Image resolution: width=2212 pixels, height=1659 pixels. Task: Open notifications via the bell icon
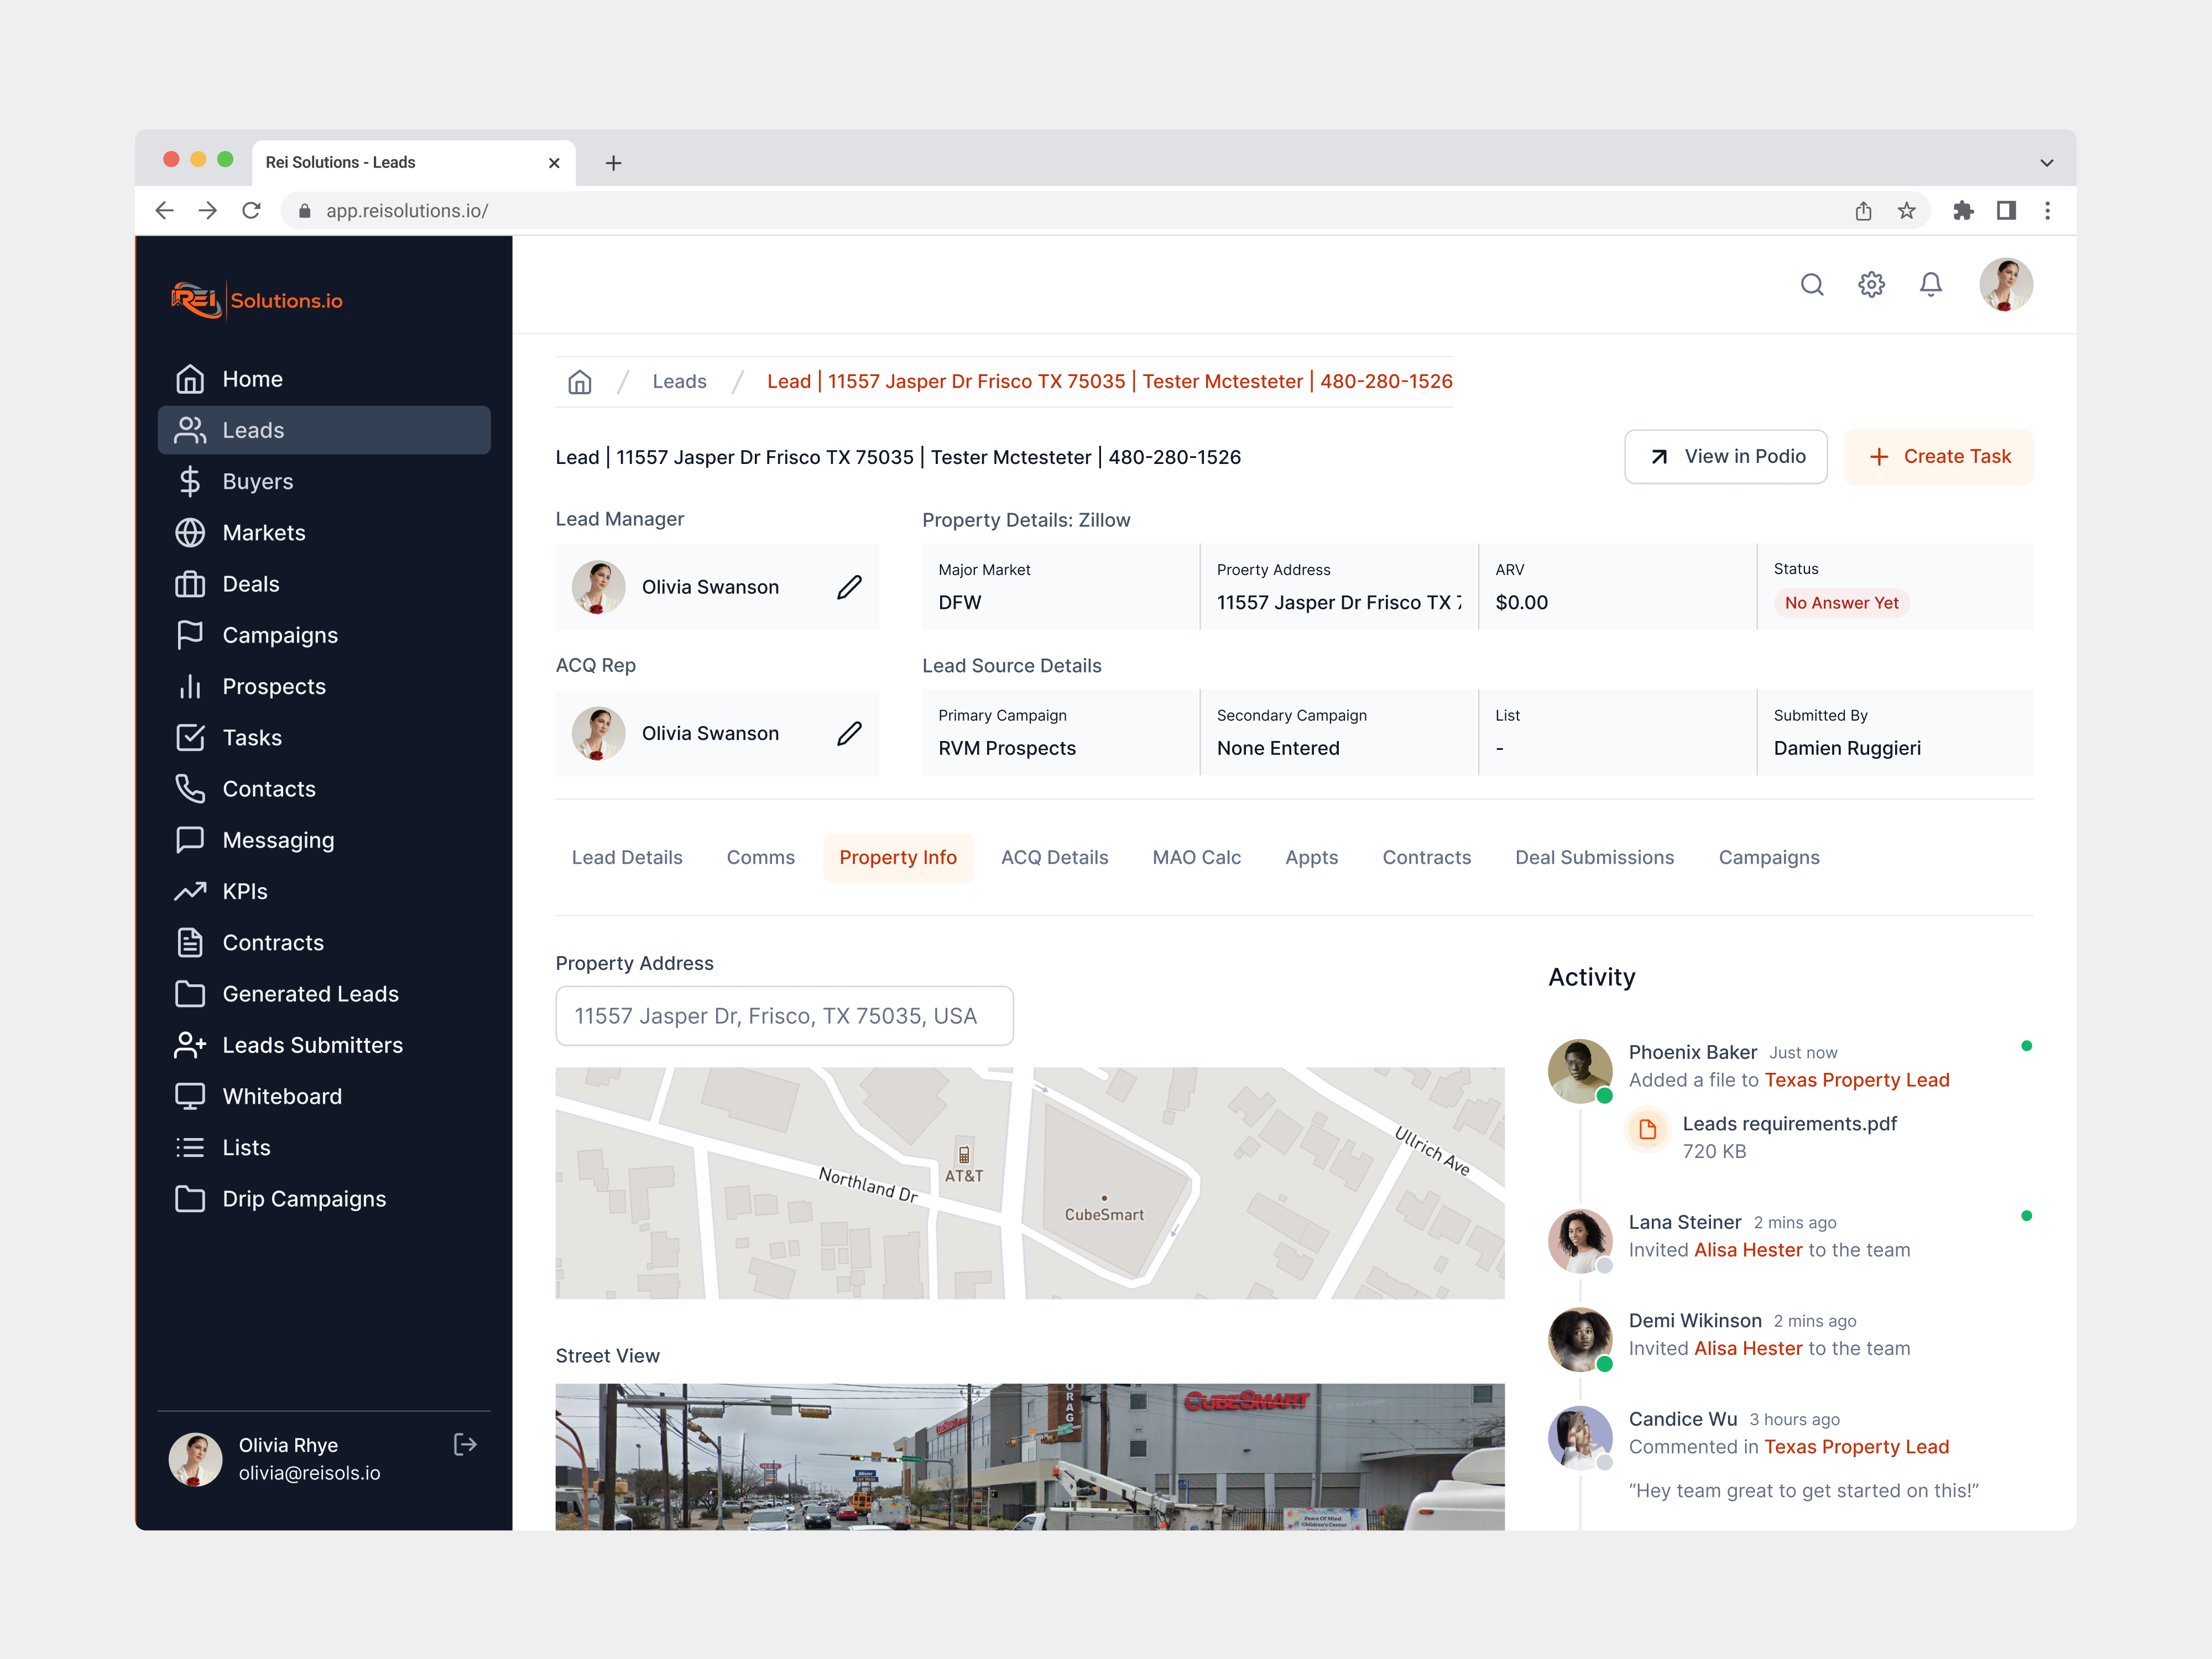[1931, 285]
